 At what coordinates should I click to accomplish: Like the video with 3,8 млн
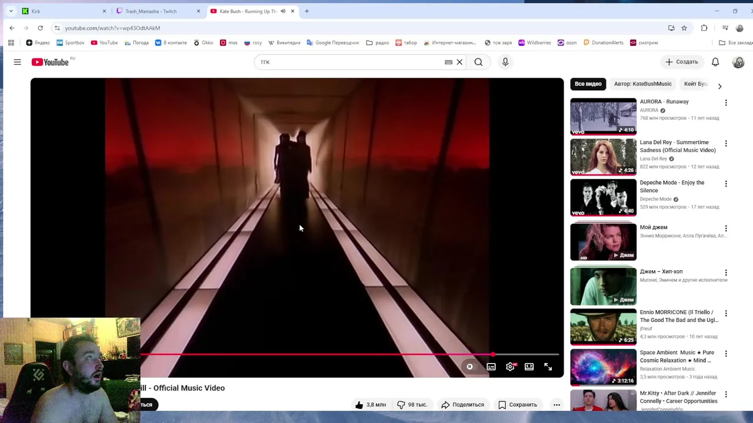(x=370, y=405)
